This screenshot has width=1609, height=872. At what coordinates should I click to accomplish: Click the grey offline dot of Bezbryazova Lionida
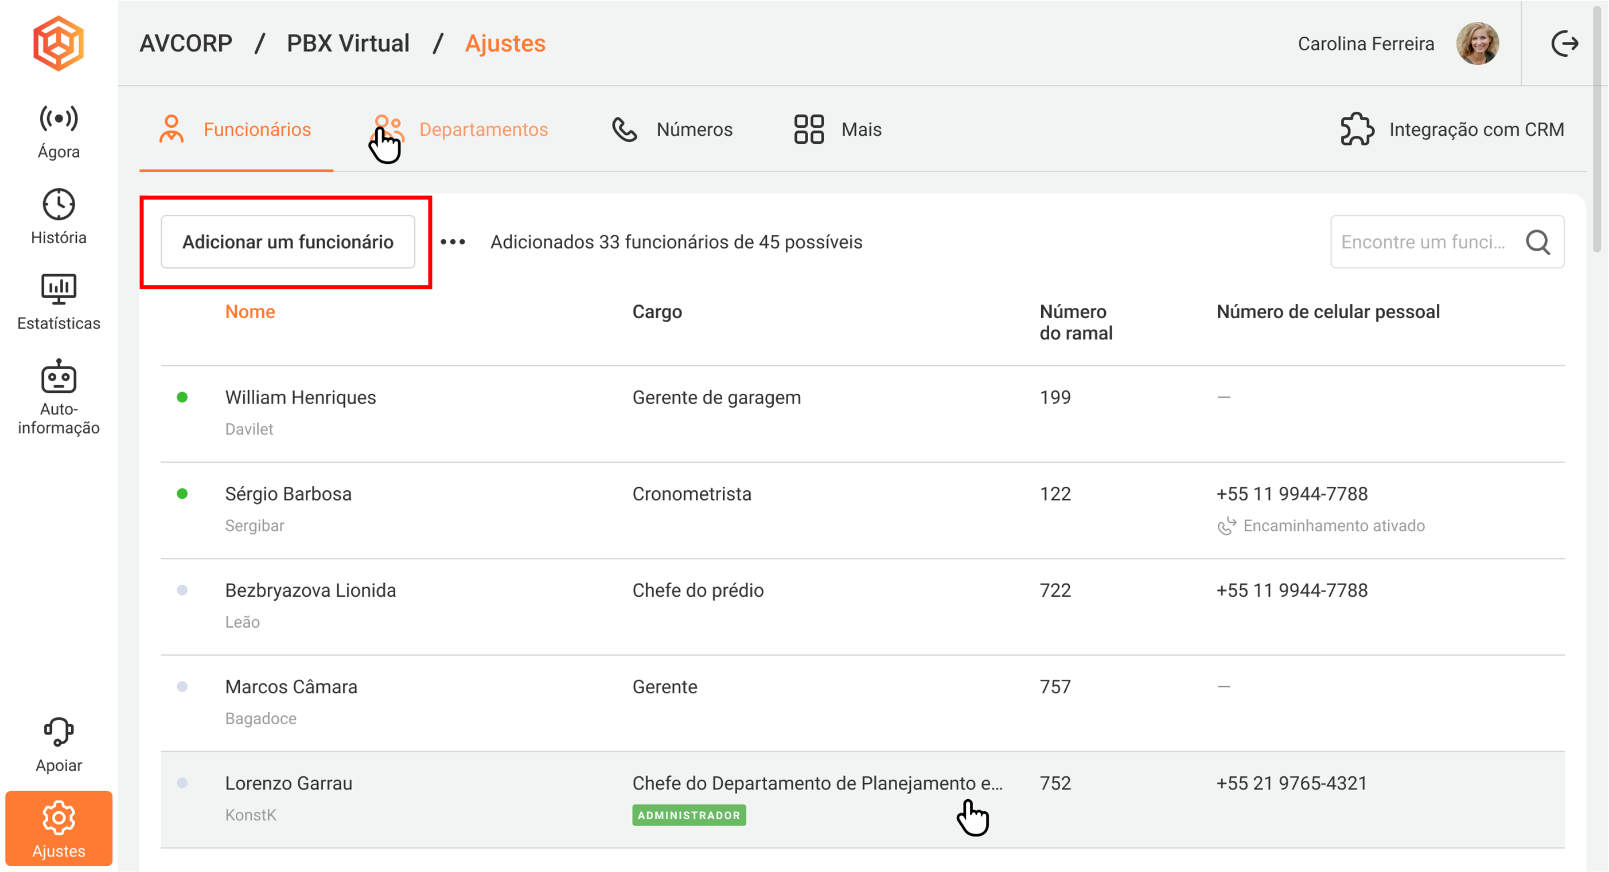pyautogui.click(x=182, y=590)
